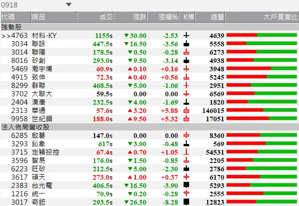Click K-bar candle icon for 聯陽

click(x=186, y=52)
